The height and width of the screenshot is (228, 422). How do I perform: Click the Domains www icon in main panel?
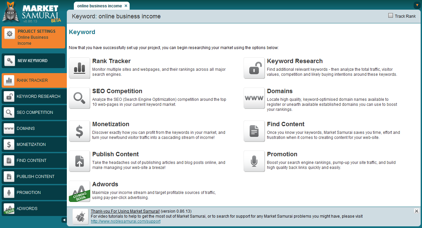[254, 98]
